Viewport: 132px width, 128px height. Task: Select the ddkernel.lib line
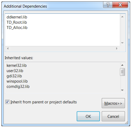coord(17,17)
